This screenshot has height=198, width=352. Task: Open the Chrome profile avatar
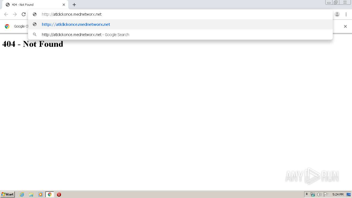click(337, 14)
